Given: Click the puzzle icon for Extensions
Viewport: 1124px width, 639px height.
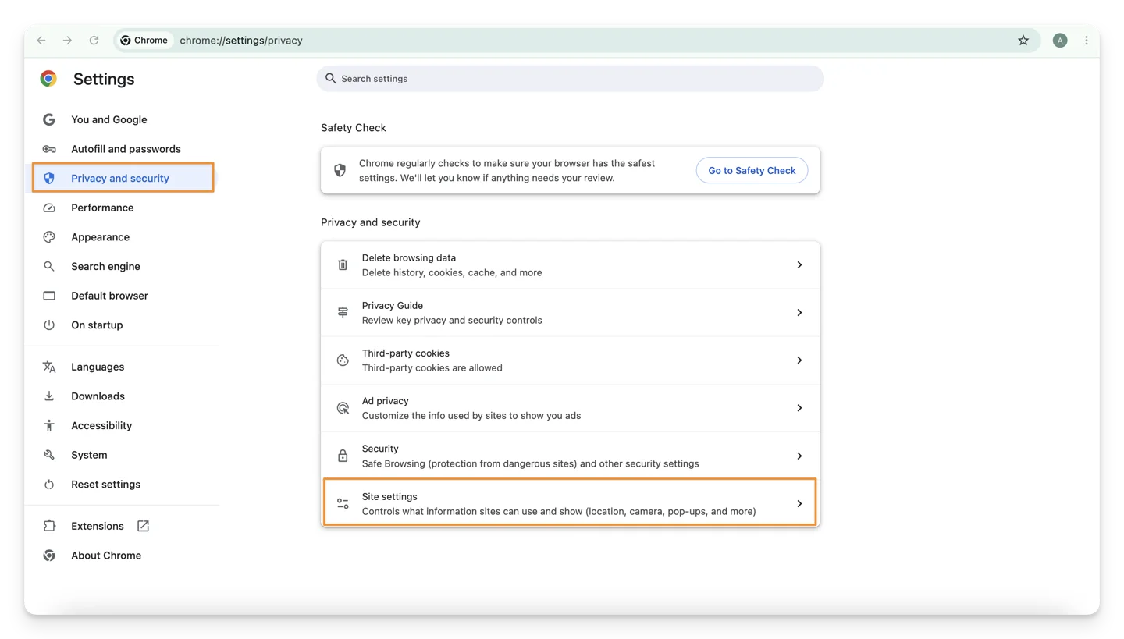Looking at the screenshot, I should (49, 526).
